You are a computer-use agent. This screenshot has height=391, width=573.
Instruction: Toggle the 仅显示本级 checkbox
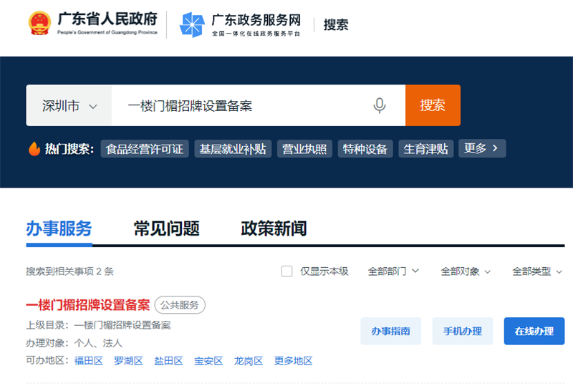point(287,271)
